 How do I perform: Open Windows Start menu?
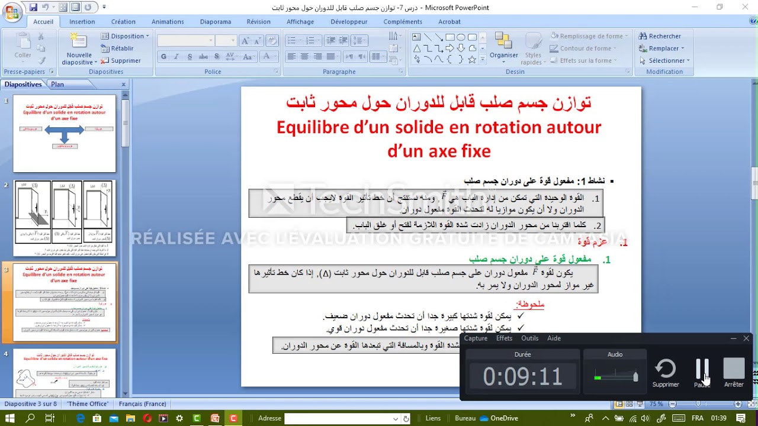(x=10, y=418)
